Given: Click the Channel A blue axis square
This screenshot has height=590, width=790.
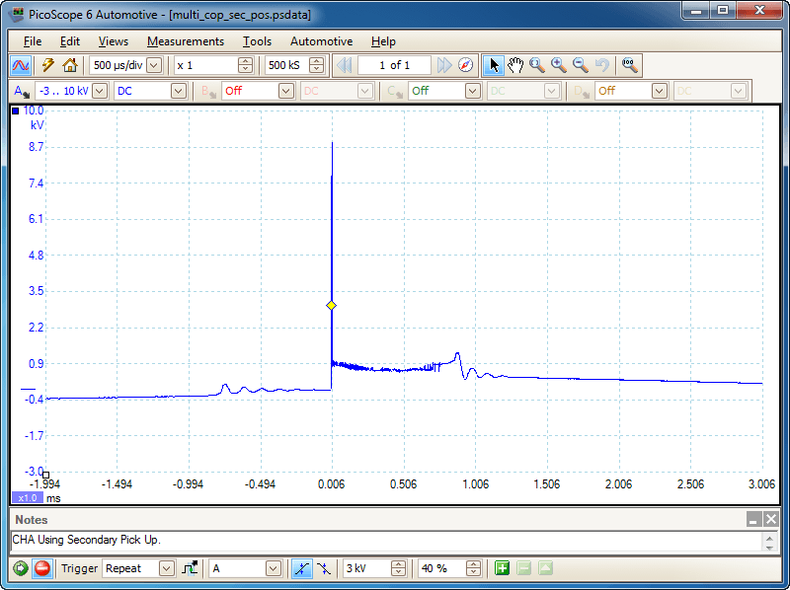Looking at the screenshot, I should click(x=15, y=111).
